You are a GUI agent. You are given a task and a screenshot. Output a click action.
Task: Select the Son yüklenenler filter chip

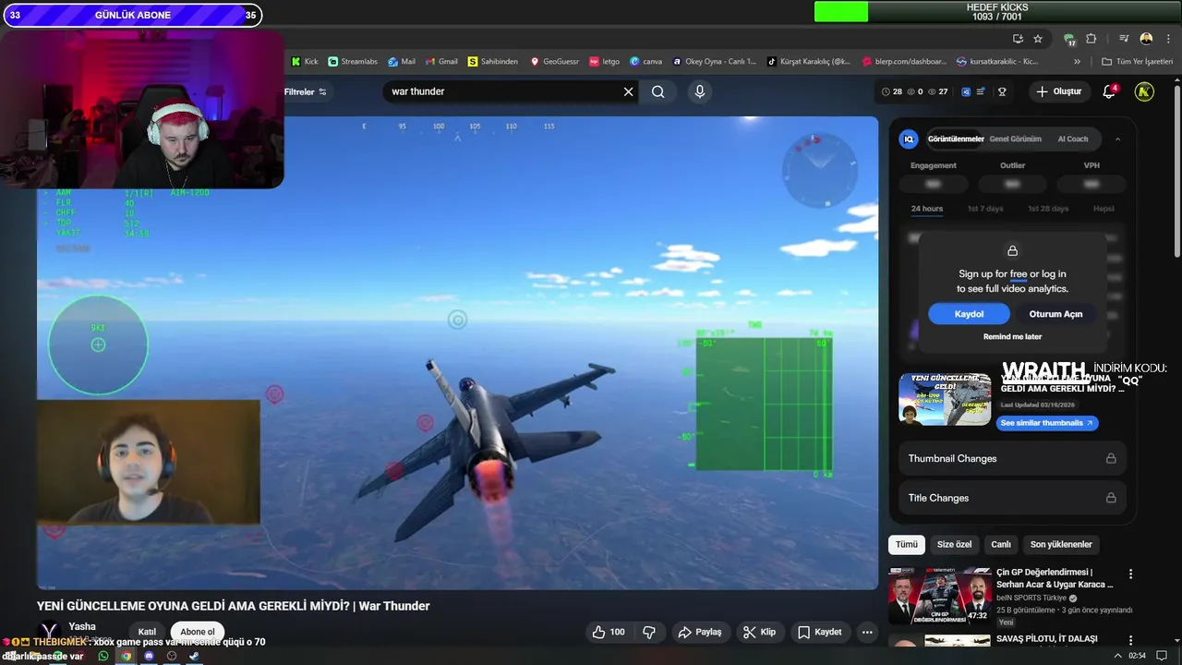(x=1061, y=544)
